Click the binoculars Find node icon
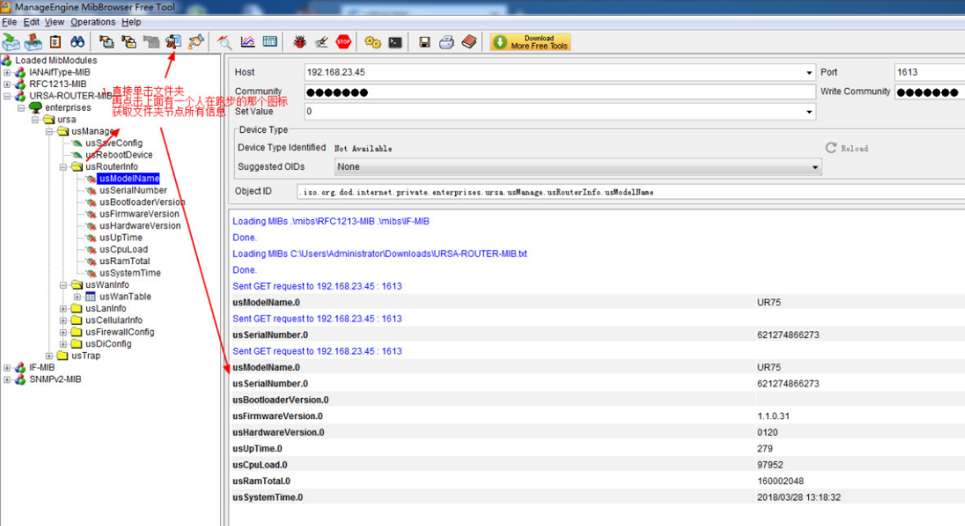The height and width of the screenshot is (526, 965). click(x=78, y=42)
